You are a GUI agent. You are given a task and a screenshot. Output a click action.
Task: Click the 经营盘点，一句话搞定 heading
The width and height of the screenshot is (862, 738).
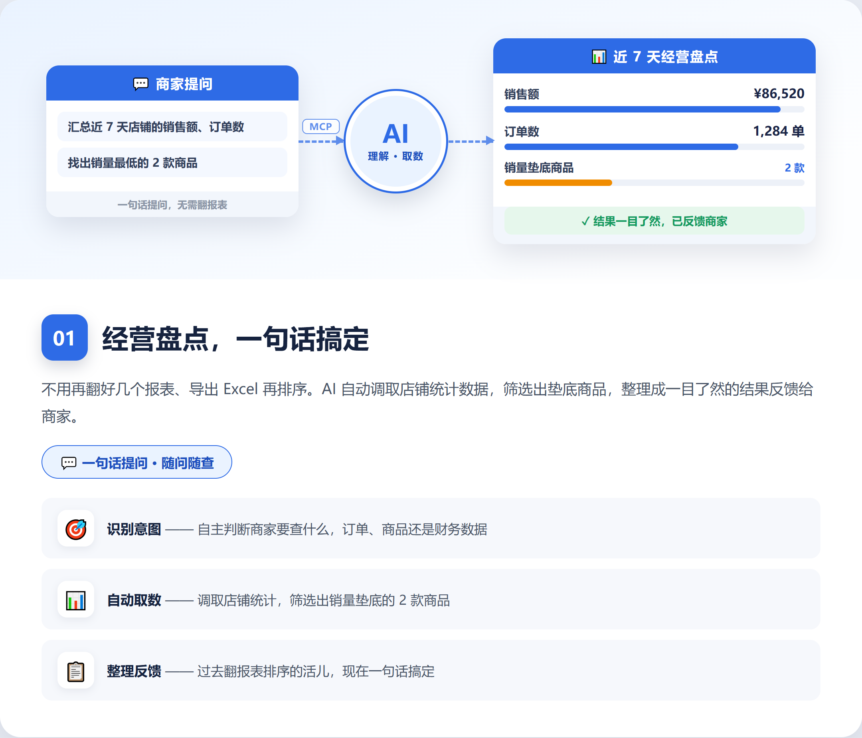235,339
